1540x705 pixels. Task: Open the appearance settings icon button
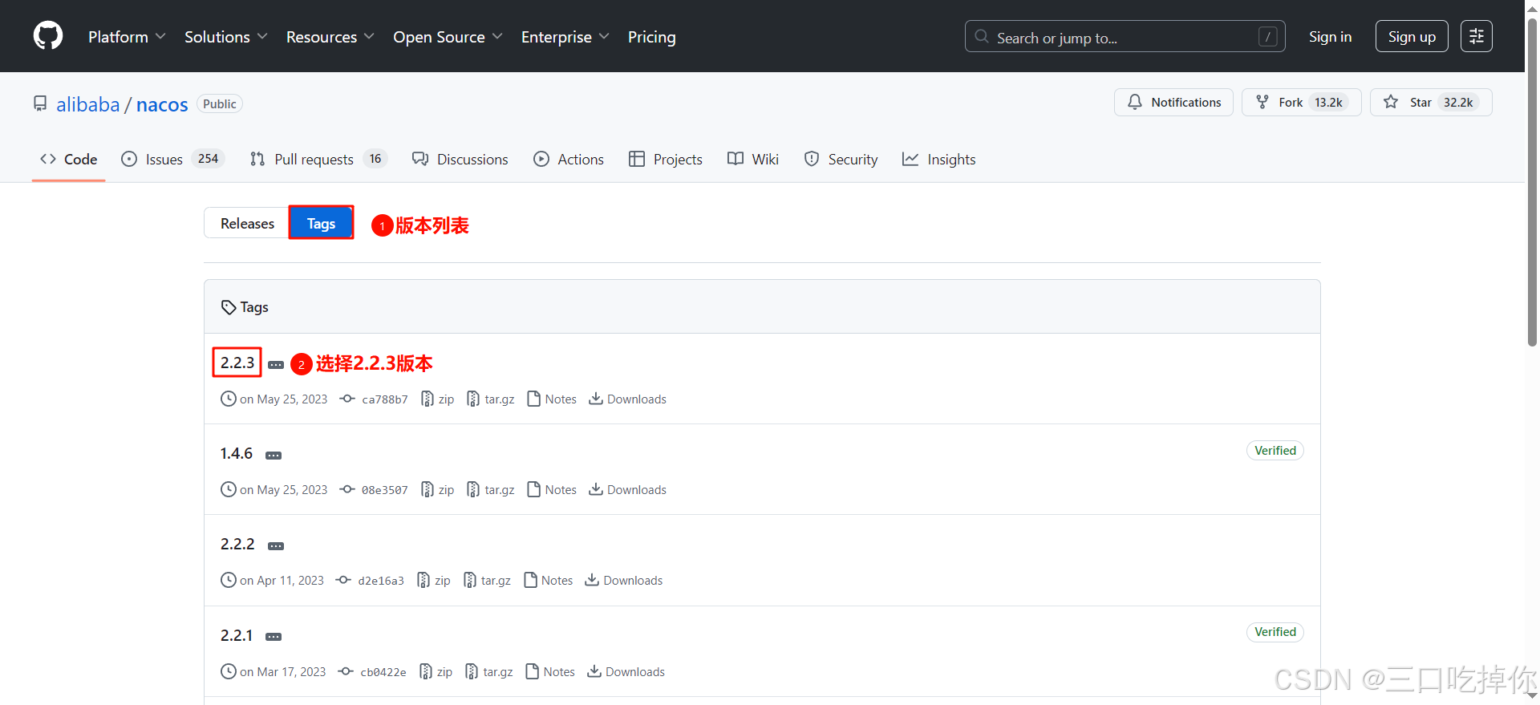click(1476, 37)
